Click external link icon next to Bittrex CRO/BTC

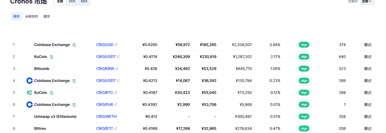click(x=116, y=128)
